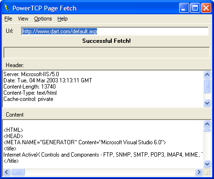Click the Content scroll left arrow
Viewport: 214px width, 179px height.
point(7,172)
